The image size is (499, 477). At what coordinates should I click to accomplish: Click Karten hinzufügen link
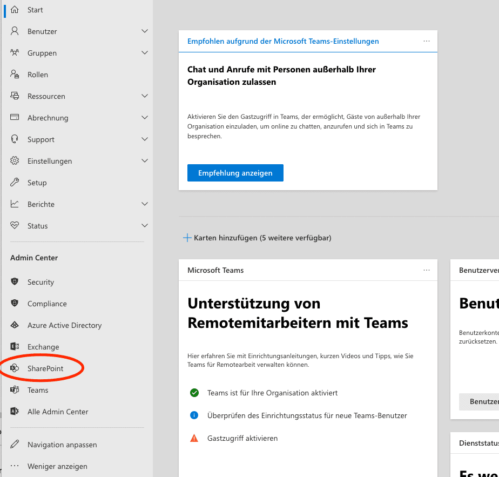(257, 238)
